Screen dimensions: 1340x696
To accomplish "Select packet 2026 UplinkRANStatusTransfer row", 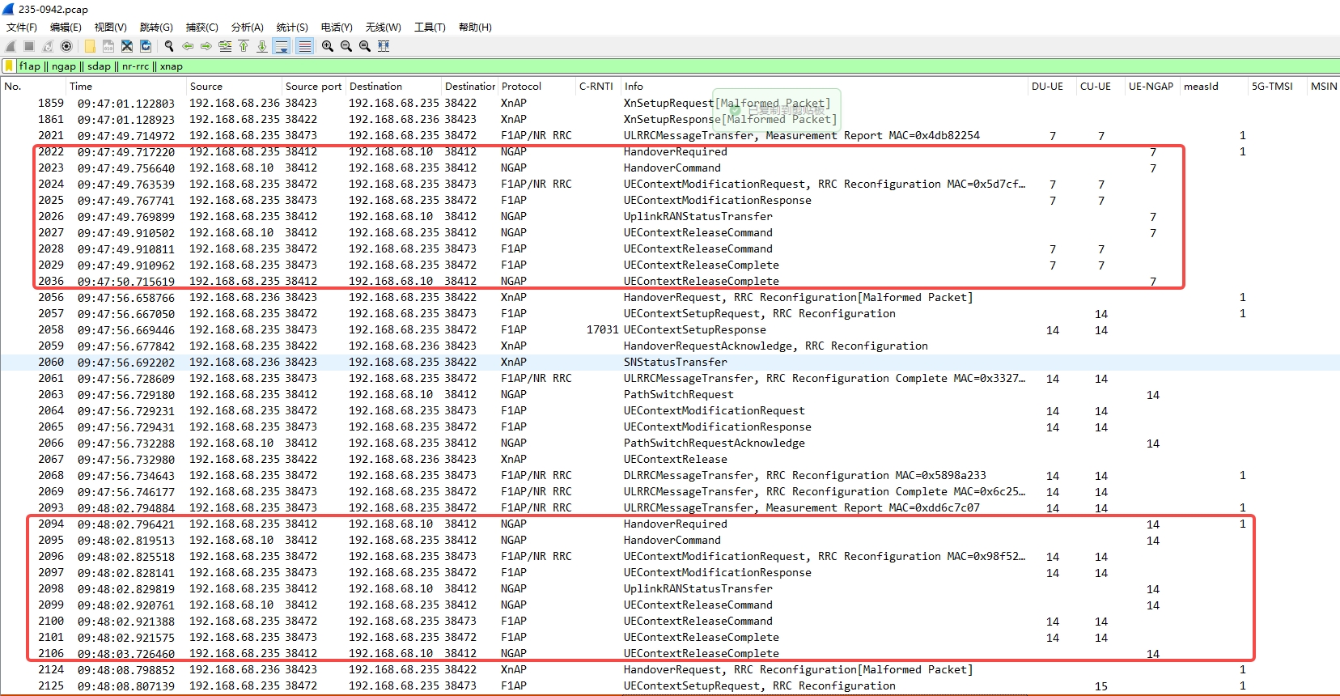I will (x=670, y=216).
